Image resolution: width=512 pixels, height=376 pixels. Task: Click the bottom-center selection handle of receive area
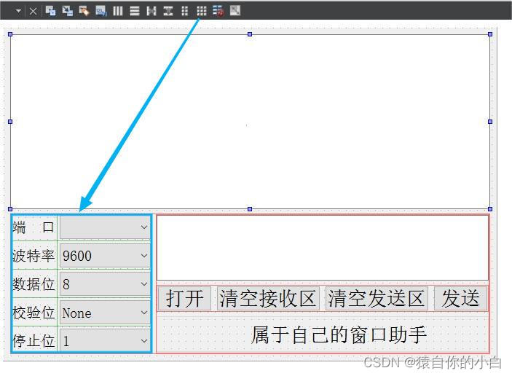(x=250, y=209)
